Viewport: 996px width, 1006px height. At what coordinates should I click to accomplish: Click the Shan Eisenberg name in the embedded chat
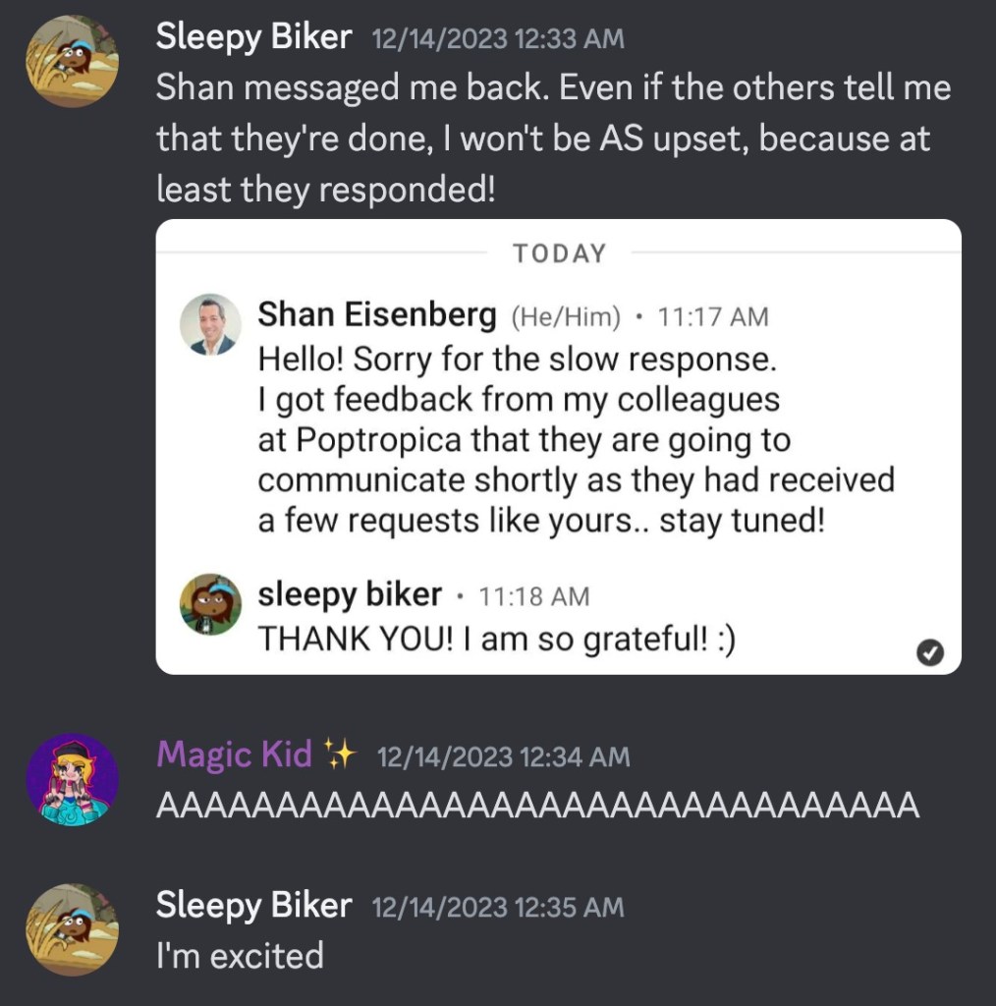tap(376, 315)
